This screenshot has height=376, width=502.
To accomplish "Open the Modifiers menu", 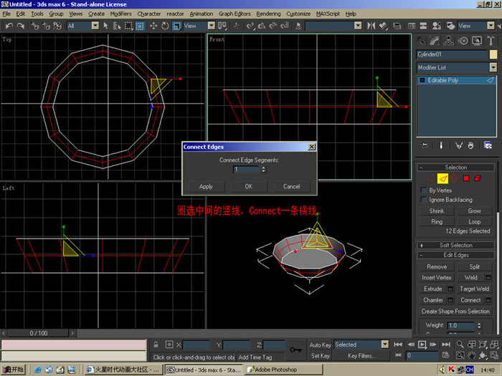I will tap(120, 14).
